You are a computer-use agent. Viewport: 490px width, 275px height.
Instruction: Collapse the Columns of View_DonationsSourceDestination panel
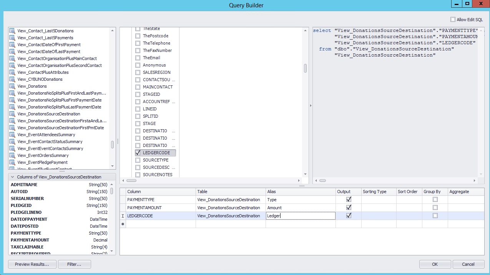pyautogui.click(x=13, y=177)
